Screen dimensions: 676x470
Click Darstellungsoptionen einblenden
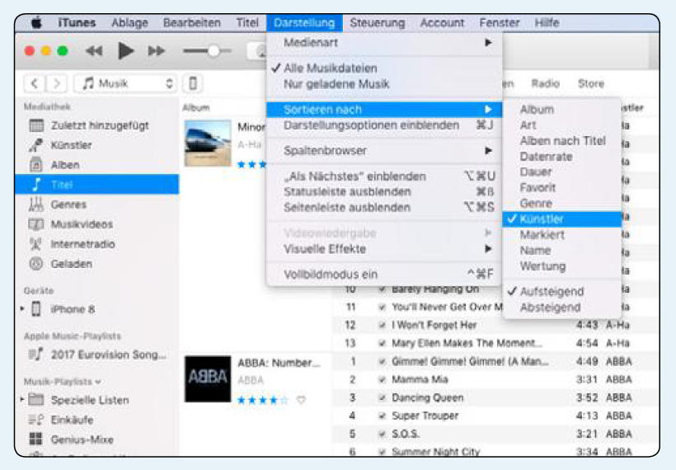[384, 125]
